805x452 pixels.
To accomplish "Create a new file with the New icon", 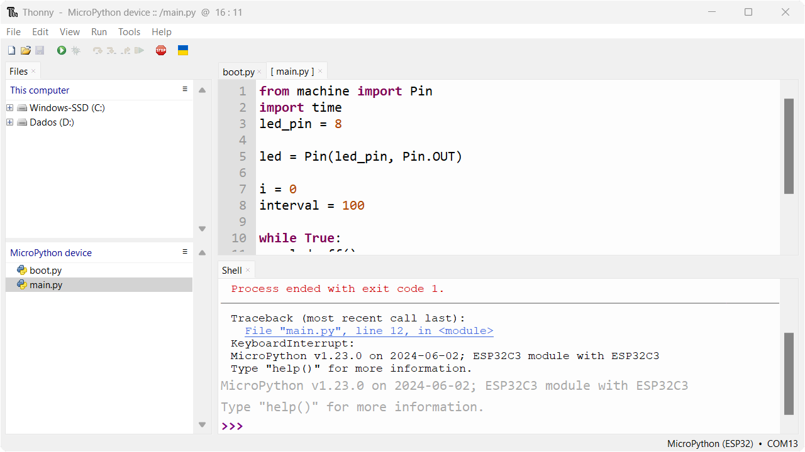I will point(11,50).
